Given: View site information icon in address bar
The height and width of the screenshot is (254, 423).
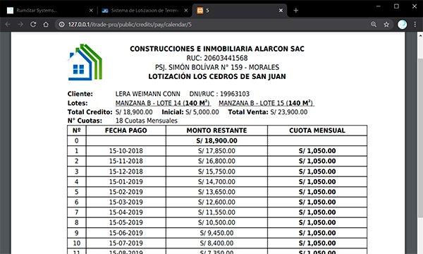Looking at the screenshot, I should [62, 25].
